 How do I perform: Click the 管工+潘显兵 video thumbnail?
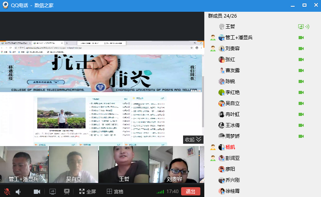coord(24,164)
